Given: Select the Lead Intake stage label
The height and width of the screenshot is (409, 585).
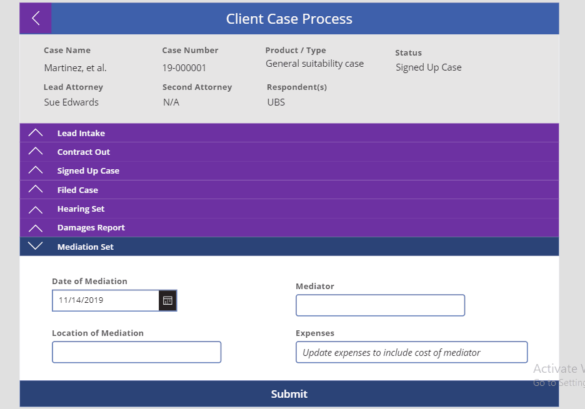Looking at the screenshot, I should tap(81, 133).
